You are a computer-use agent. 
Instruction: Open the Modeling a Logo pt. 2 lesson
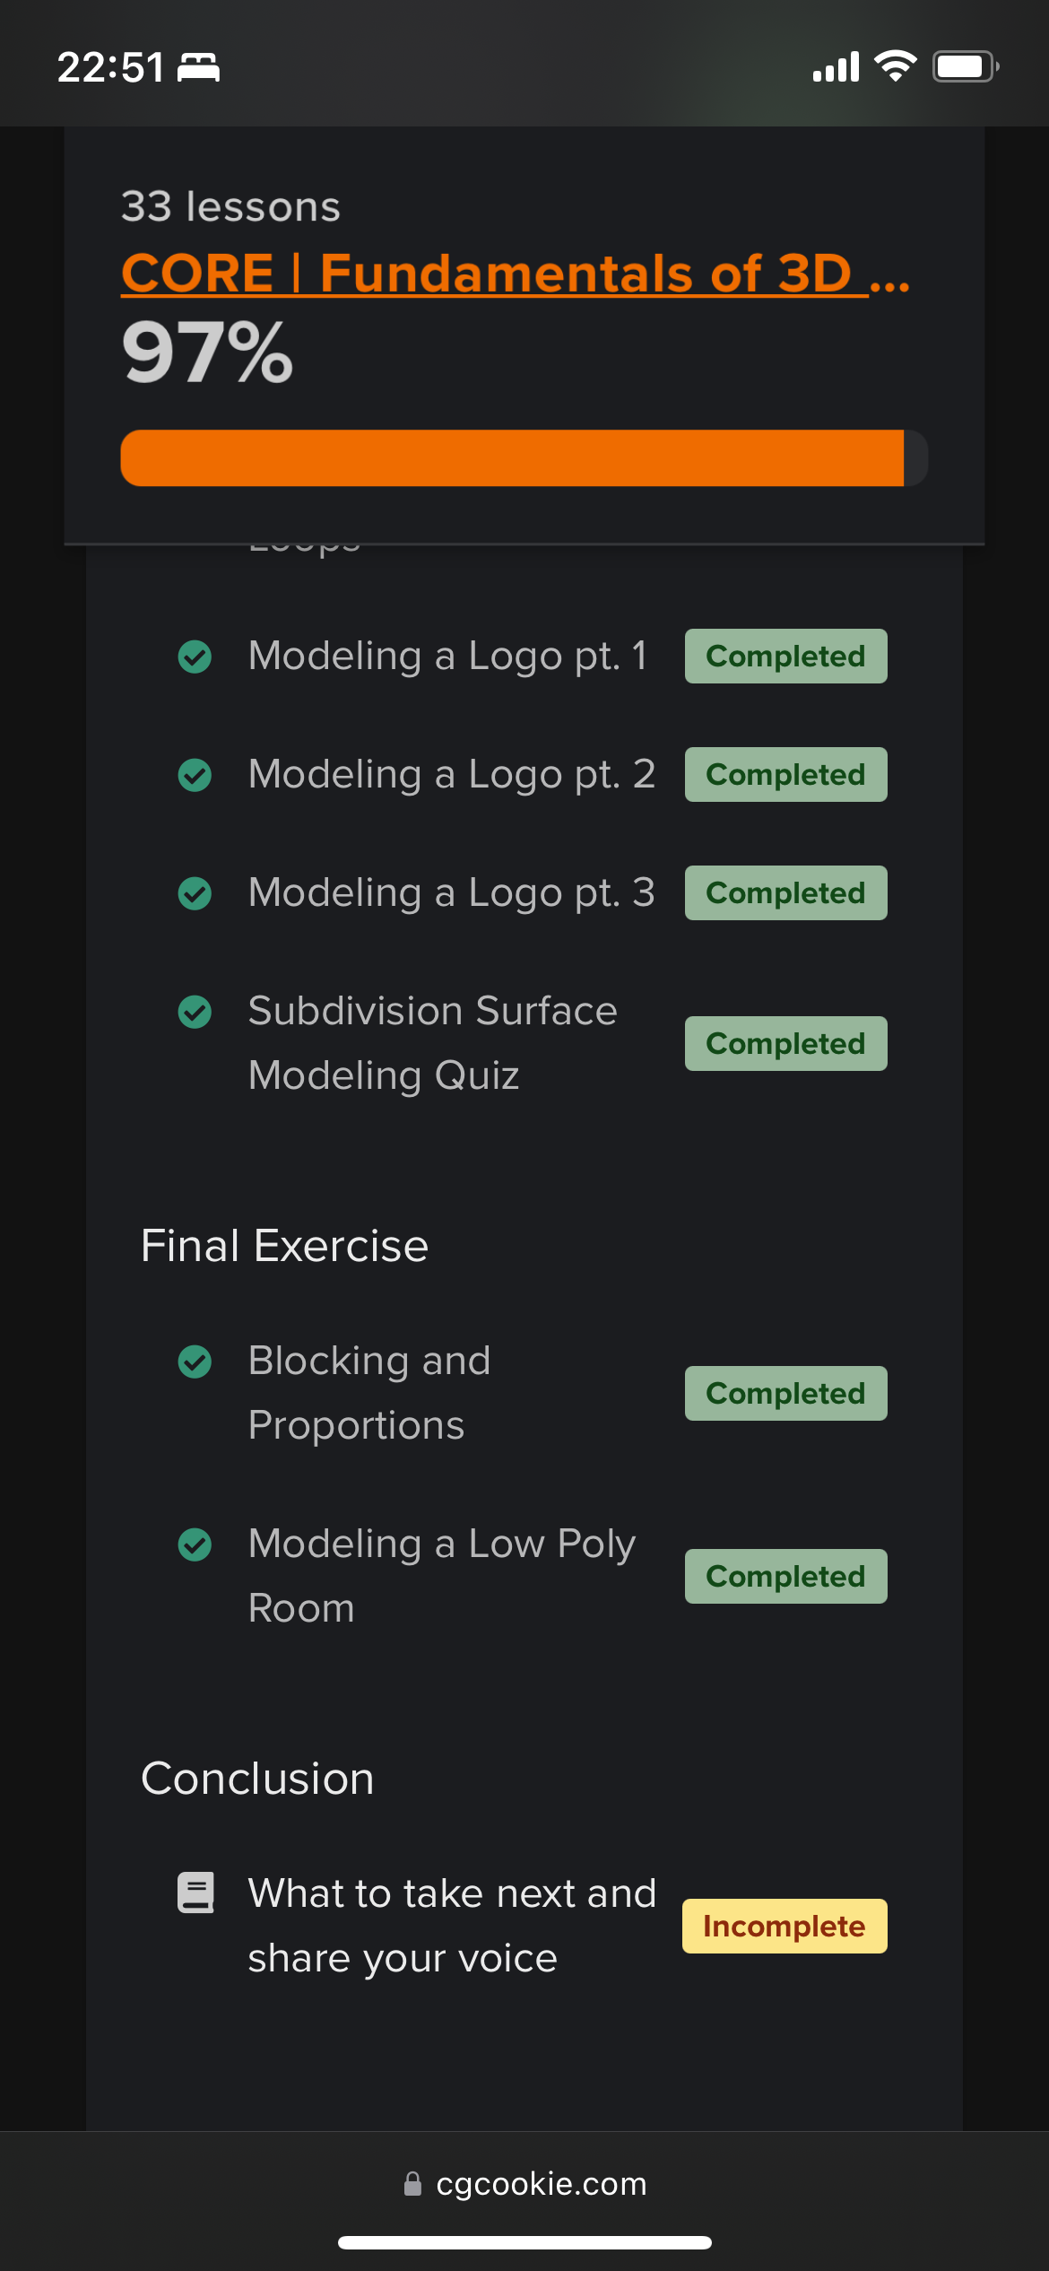pyautogui.click(x=452, y=774)
